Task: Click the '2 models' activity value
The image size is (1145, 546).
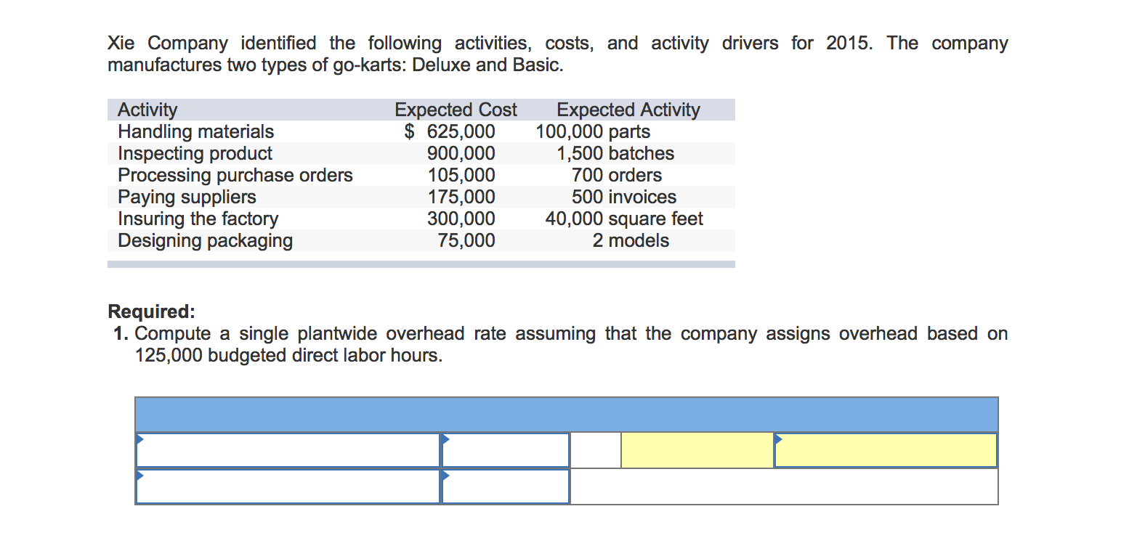Action: pos(631,240)
